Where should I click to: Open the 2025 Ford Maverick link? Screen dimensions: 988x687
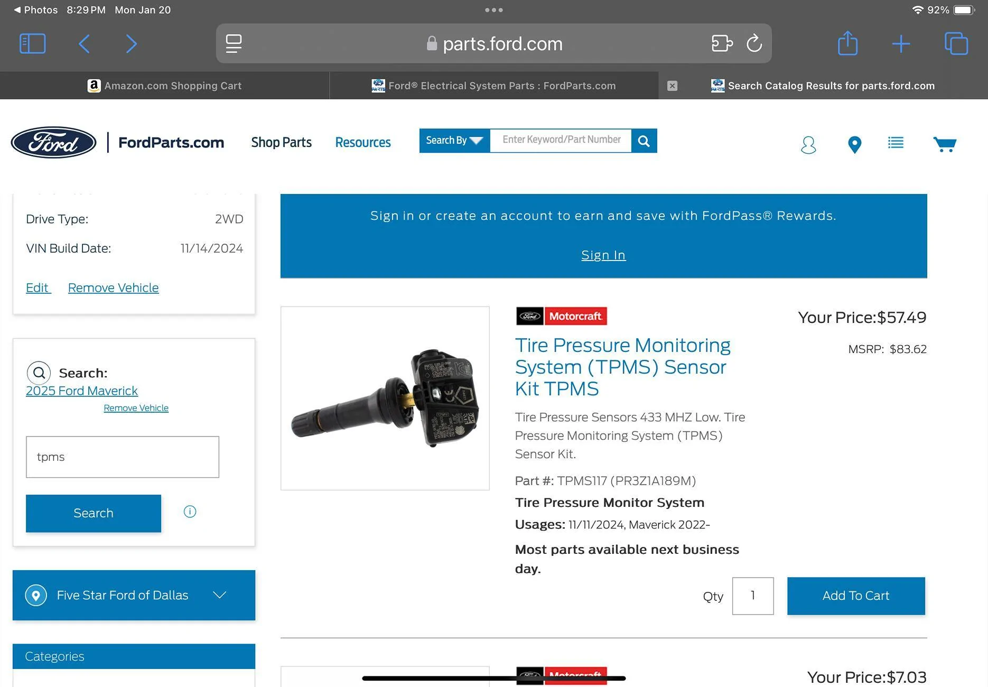(82, 391)
